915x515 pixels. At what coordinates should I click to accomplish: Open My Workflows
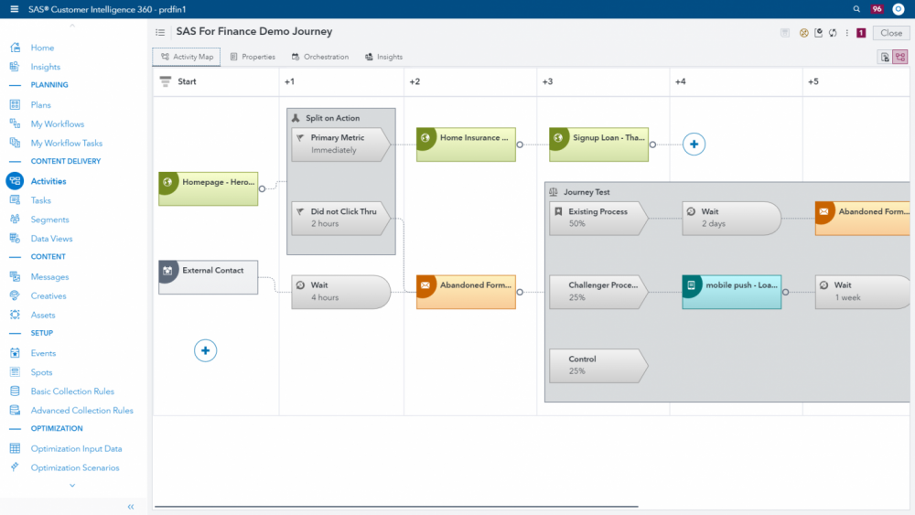point(57,124)
